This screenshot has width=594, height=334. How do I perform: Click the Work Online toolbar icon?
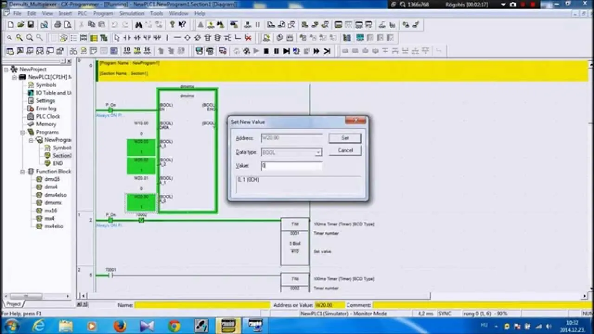tap(201, 25)
